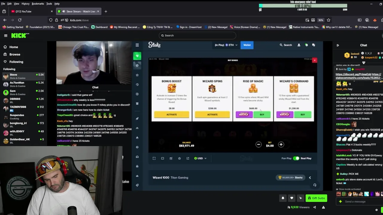Follow the channel with the heart button
Viewport: 383px width, 215px height.
coord(292,198)
